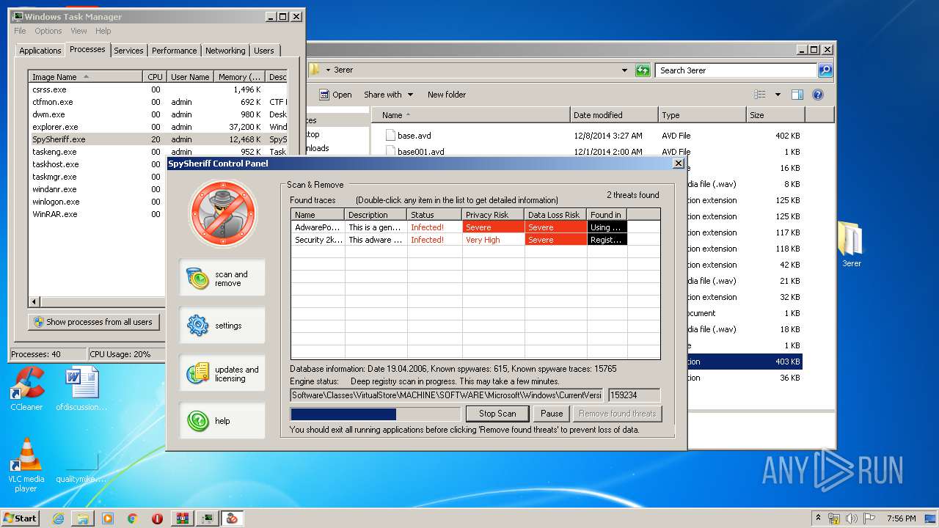939x528 pixels.
Task: Close the SpySheriff Control Panel window
Action: pyautogui.click(x=679, y=164)
